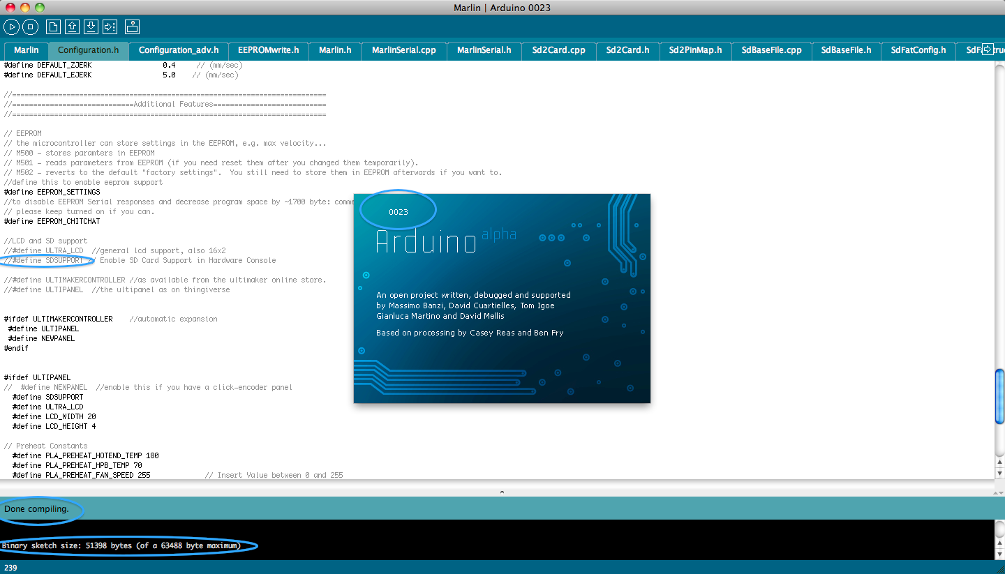Click the "alpha" label on the splash screen

pyautogui.click(x=499, y=234)
